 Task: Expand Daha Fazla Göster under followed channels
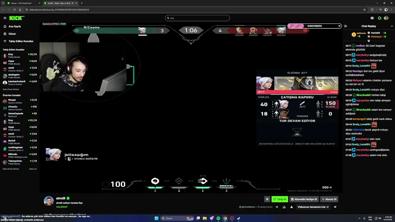[11, 89]
